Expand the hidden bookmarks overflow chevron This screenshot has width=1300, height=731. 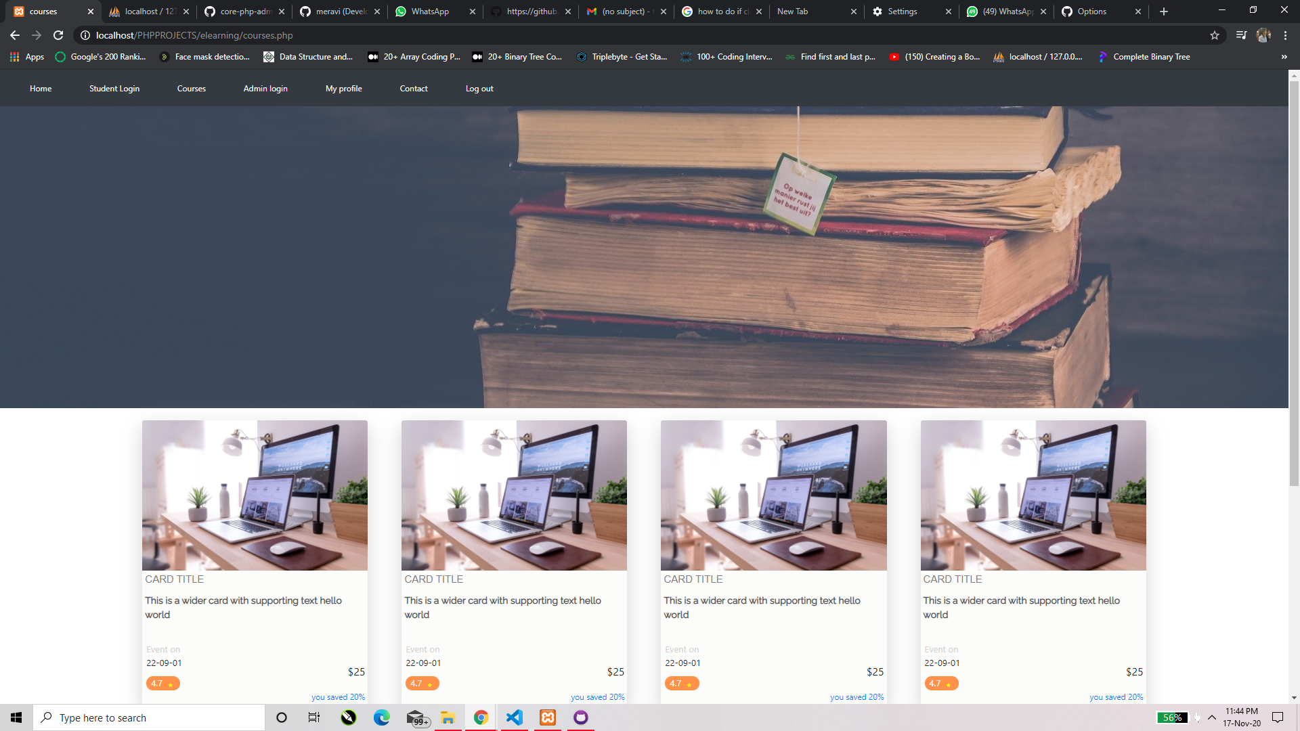pyautogui.click(x=1284, y=57)
